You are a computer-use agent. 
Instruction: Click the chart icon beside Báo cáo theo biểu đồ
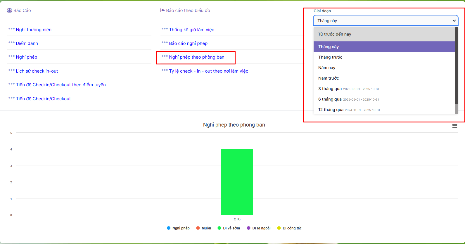(x=163, y=10)
